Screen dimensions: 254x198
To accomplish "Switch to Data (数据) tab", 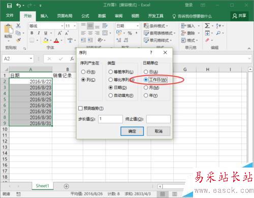I will (102, 16).
